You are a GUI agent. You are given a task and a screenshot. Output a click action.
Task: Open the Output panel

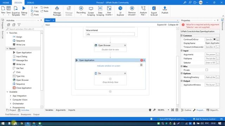[x=36, y=114]
